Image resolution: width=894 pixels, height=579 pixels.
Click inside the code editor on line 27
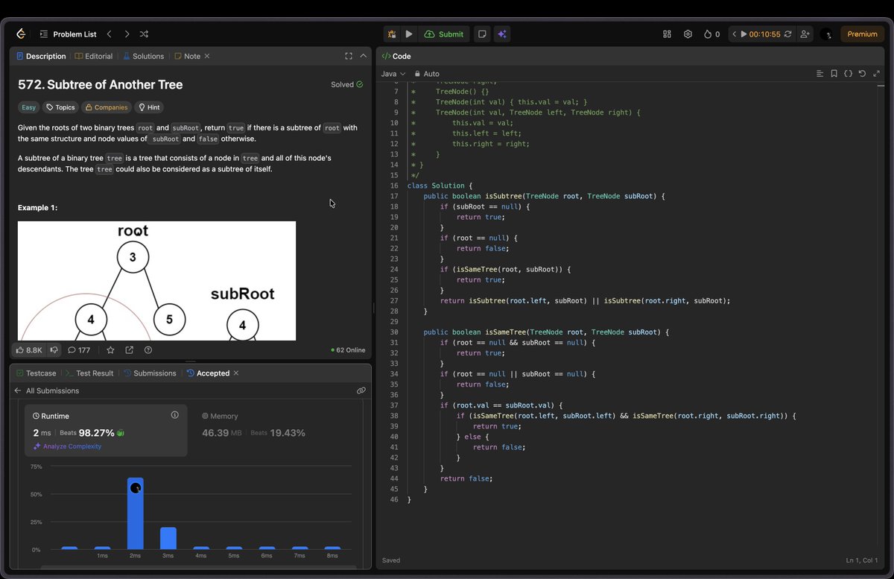coord(585,301)
